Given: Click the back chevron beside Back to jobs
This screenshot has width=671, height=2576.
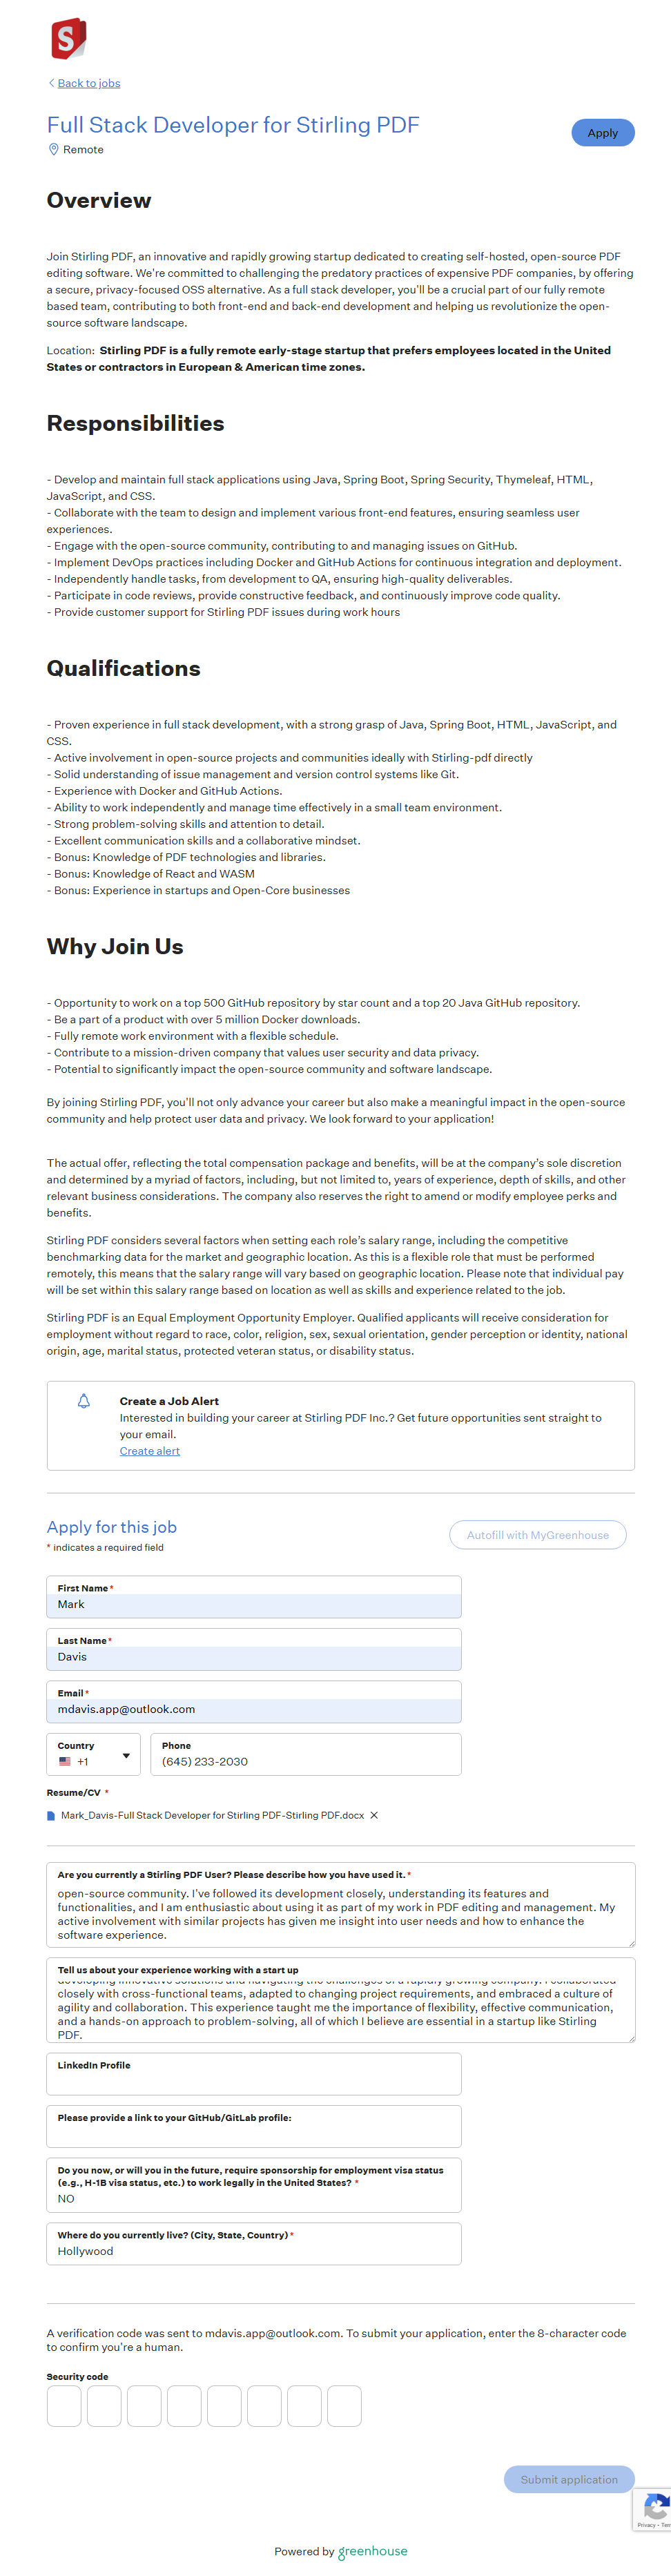Looking at the screenshot, I should tap(51, 83).
